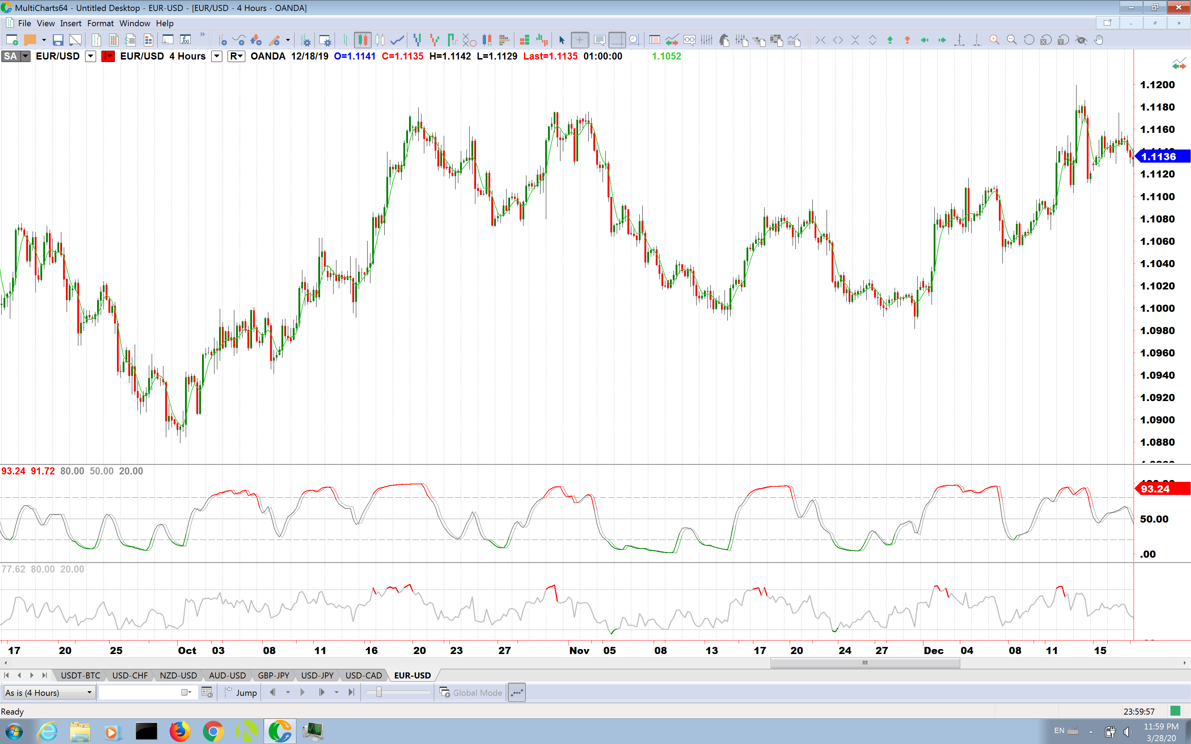
Task: Click the red Zoom In magnifier
Action: point(994,40)
